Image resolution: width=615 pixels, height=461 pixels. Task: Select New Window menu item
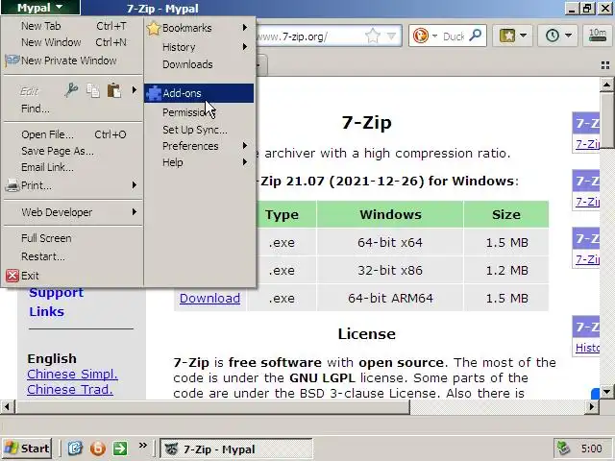(73, 42)
